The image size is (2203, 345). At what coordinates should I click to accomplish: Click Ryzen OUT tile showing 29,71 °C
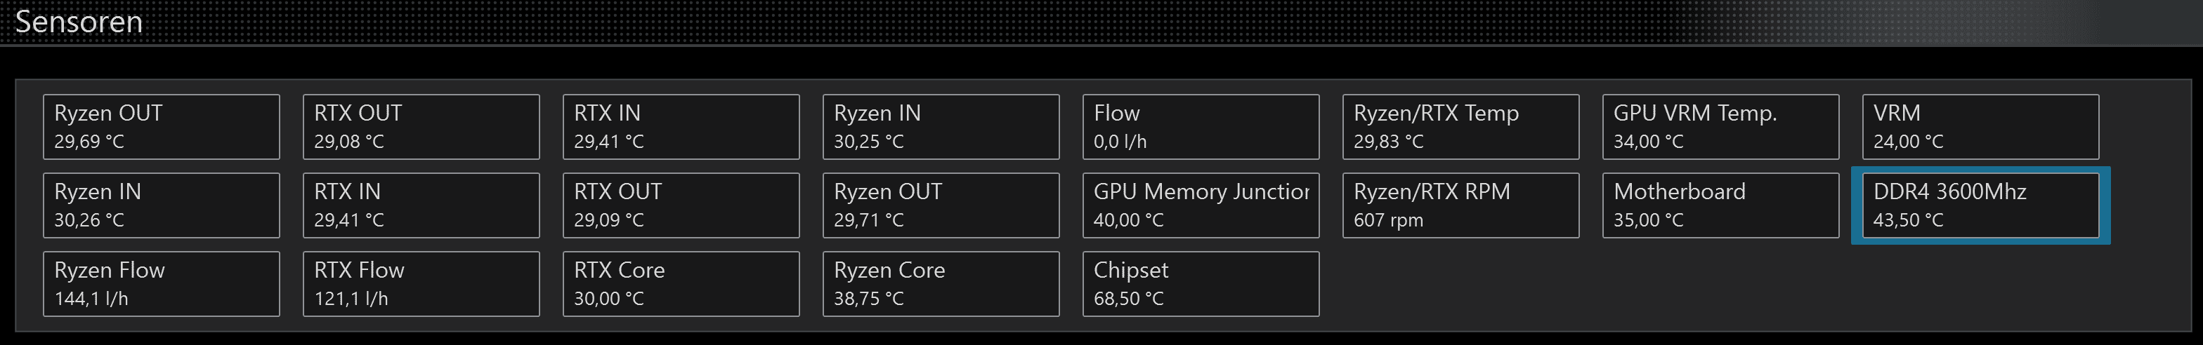tap(941, 205)
